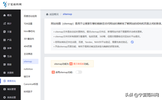162x100 pixels.
Task: Open 404页面 submenu item
Action: coord(28,46)
